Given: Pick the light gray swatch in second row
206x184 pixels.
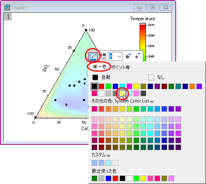Looking at the screenshot, I should [x=108, y=93].
